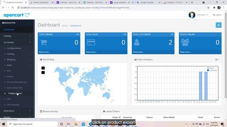Open Pincode Management menu item
227x127 pixels.
(x=17, y=82)
